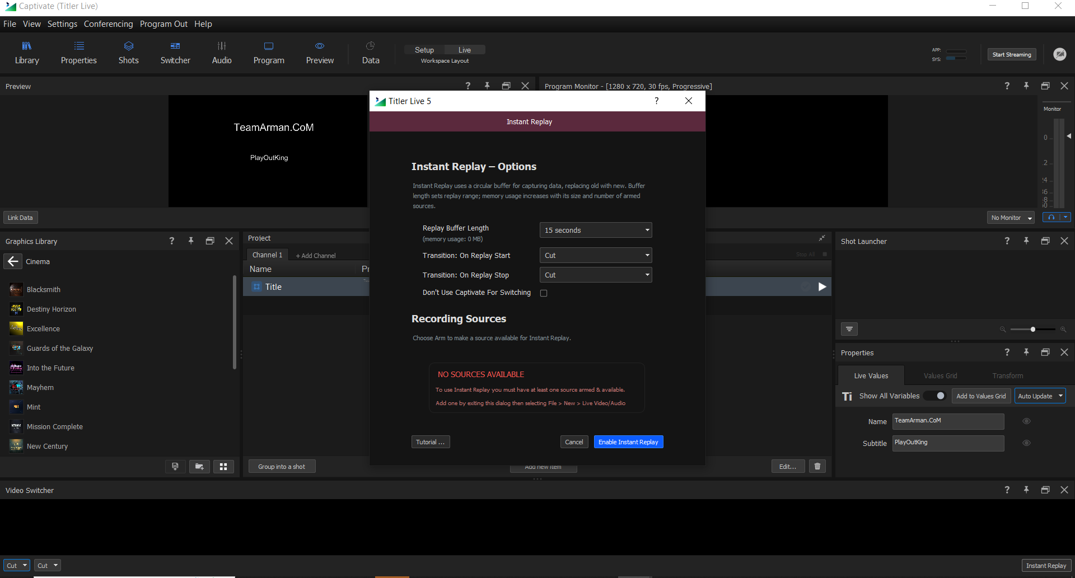
Task: Open Transition On Replay Start dropdown
Action: [x=596, y=255]
